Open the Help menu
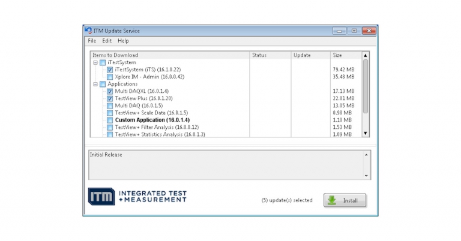Screen dimensions: 461x241 (x=123, y=41)
